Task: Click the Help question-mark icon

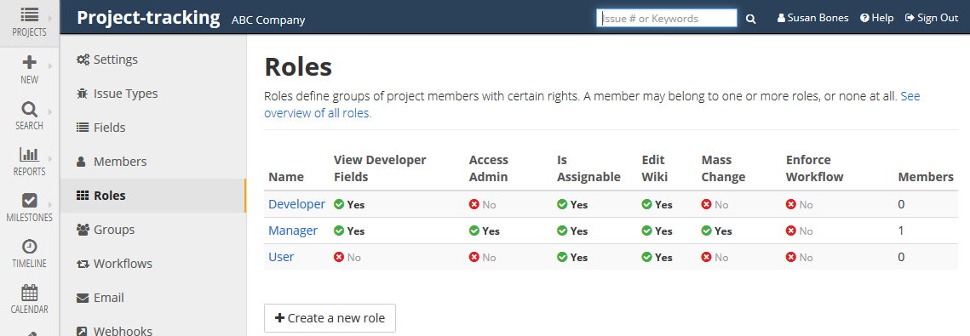Action: pos(864,18)
